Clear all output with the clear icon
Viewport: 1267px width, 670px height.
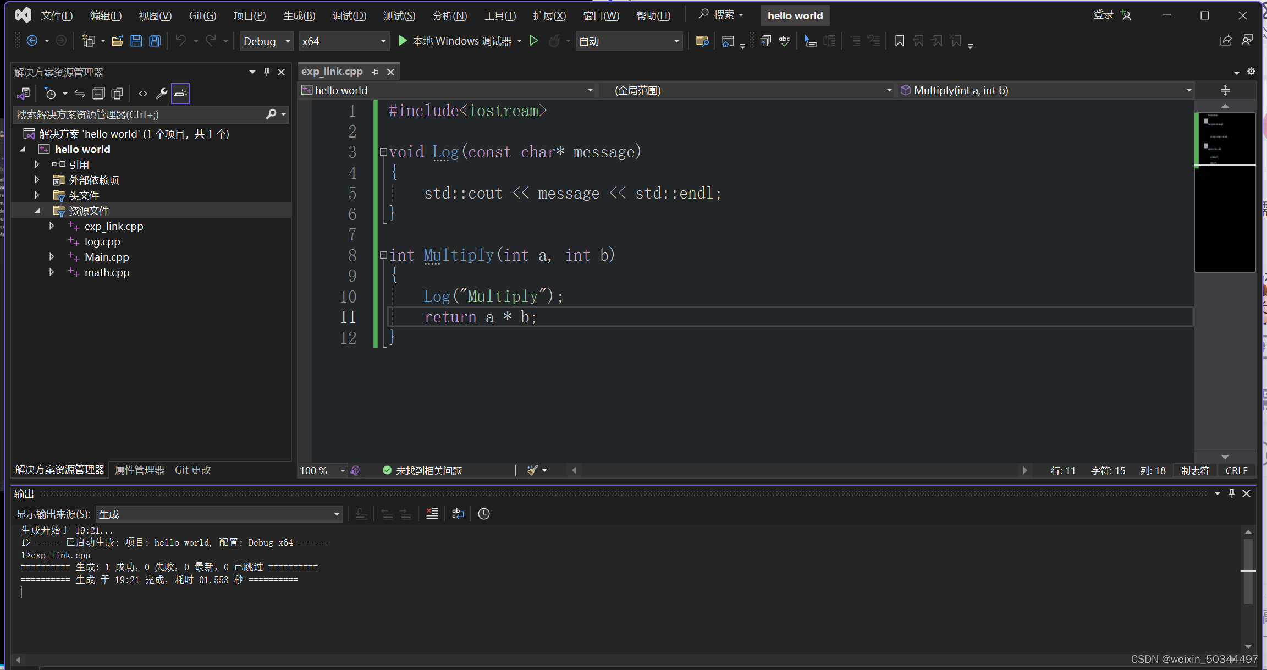(432, 514)
